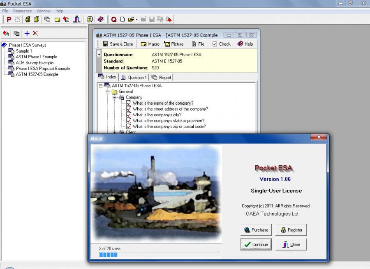
Task: Click the open folder icon in main toolbar
Action: [x=131, y=19]
